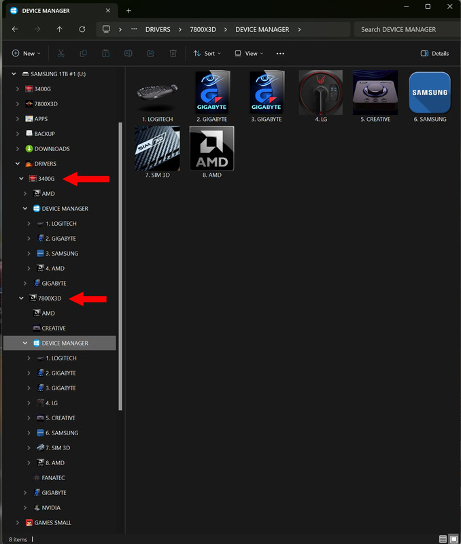Expand the BACKUP folder chevron
Screen dimensions: 461x544
tap(18, 133)
